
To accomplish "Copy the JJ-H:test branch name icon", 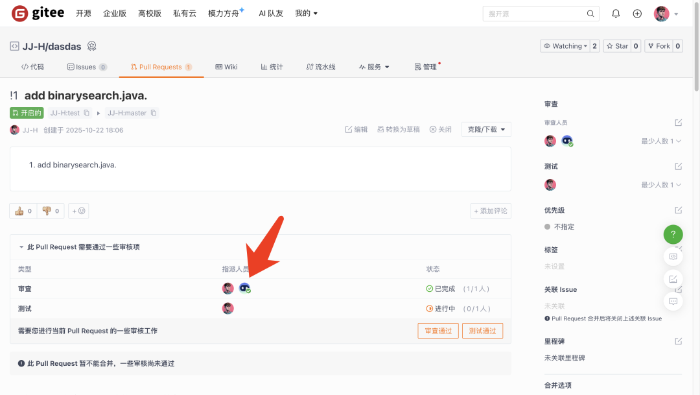I will [87, 112].
